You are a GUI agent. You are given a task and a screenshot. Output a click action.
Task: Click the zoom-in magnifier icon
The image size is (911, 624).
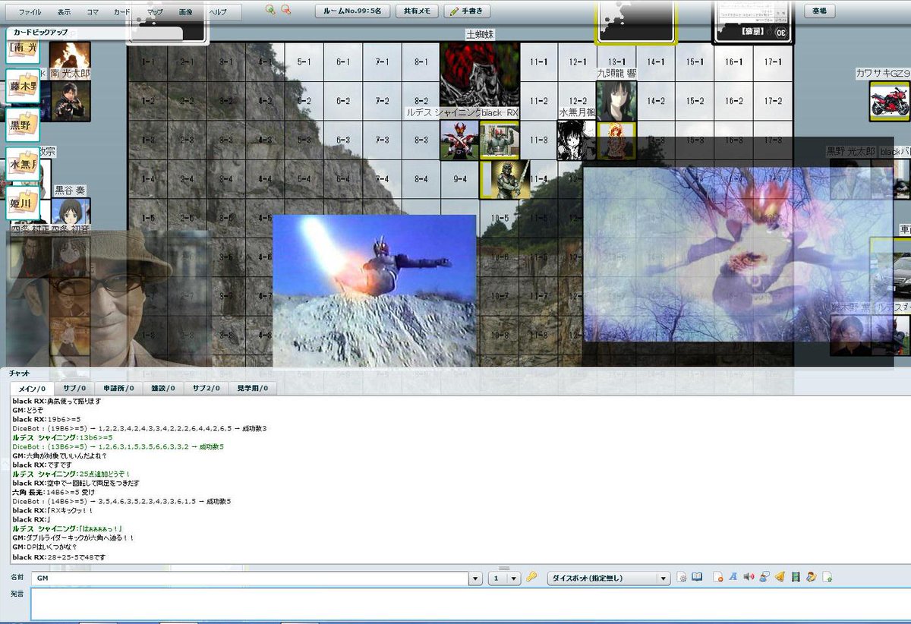click(270, 10)
